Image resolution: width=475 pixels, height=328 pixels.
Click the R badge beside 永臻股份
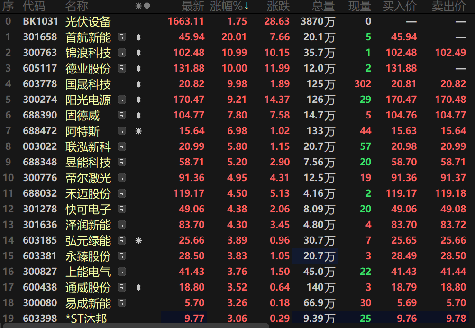121,256
